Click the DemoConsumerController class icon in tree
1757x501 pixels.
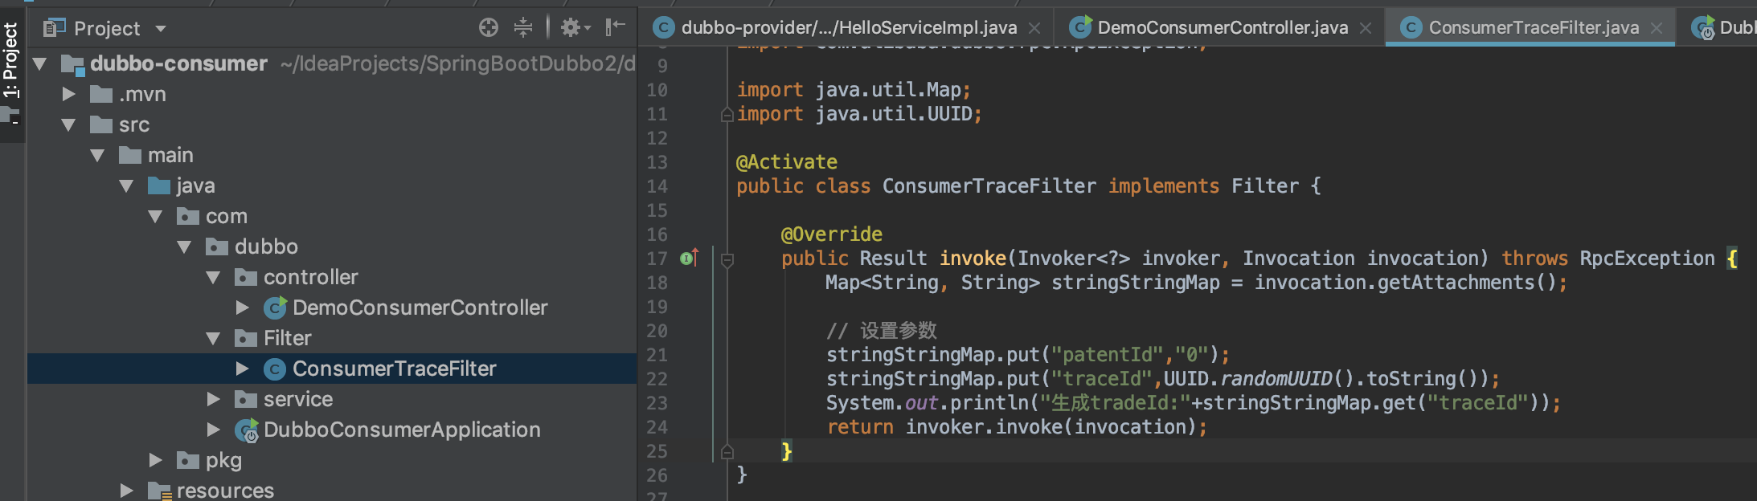pos(276,308)
